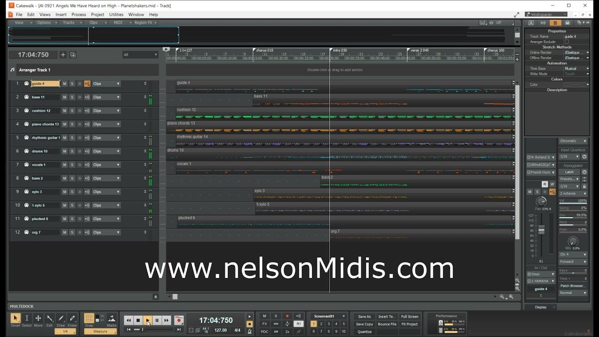
Task: Fast forward the transport
Action: coord(166,321)
